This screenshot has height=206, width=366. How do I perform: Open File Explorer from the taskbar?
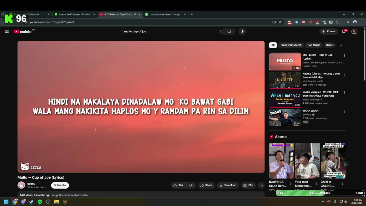point(57,202)
